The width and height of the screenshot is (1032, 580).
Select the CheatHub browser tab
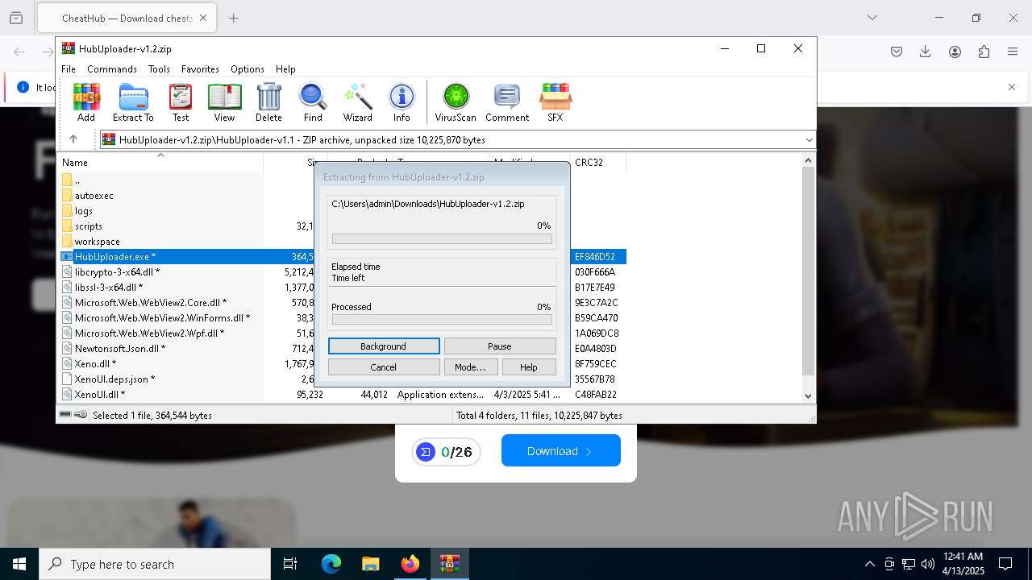coord(127,18)
